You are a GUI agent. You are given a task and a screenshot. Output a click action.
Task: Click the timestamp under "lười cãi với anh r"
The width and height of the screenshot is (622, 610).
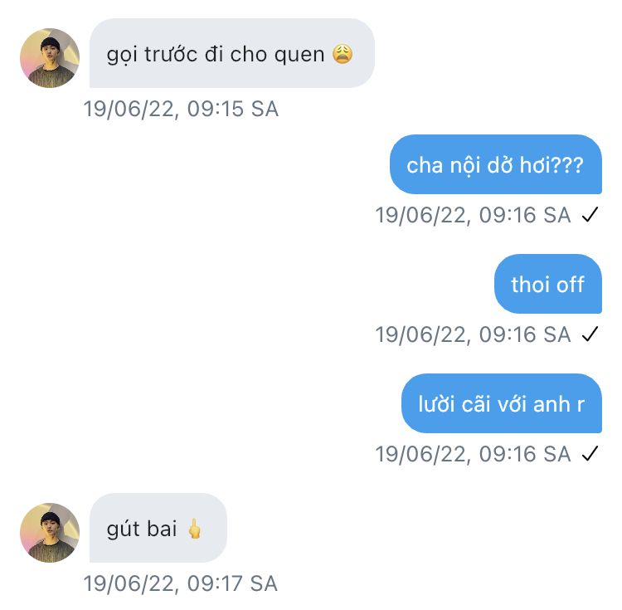pyautogui.click(x=473, y=455)
